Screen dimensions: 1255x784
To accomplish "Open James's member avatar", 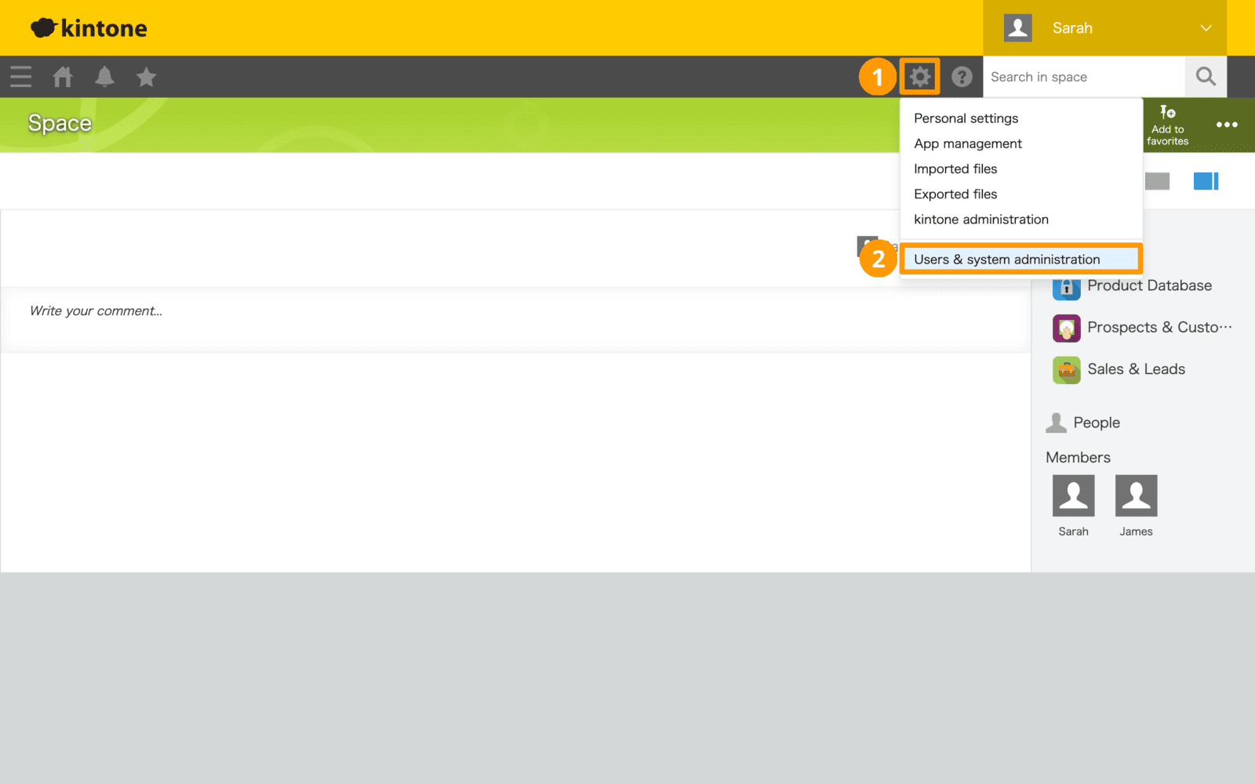I will pyautogui.click(x=1136, y=495).
